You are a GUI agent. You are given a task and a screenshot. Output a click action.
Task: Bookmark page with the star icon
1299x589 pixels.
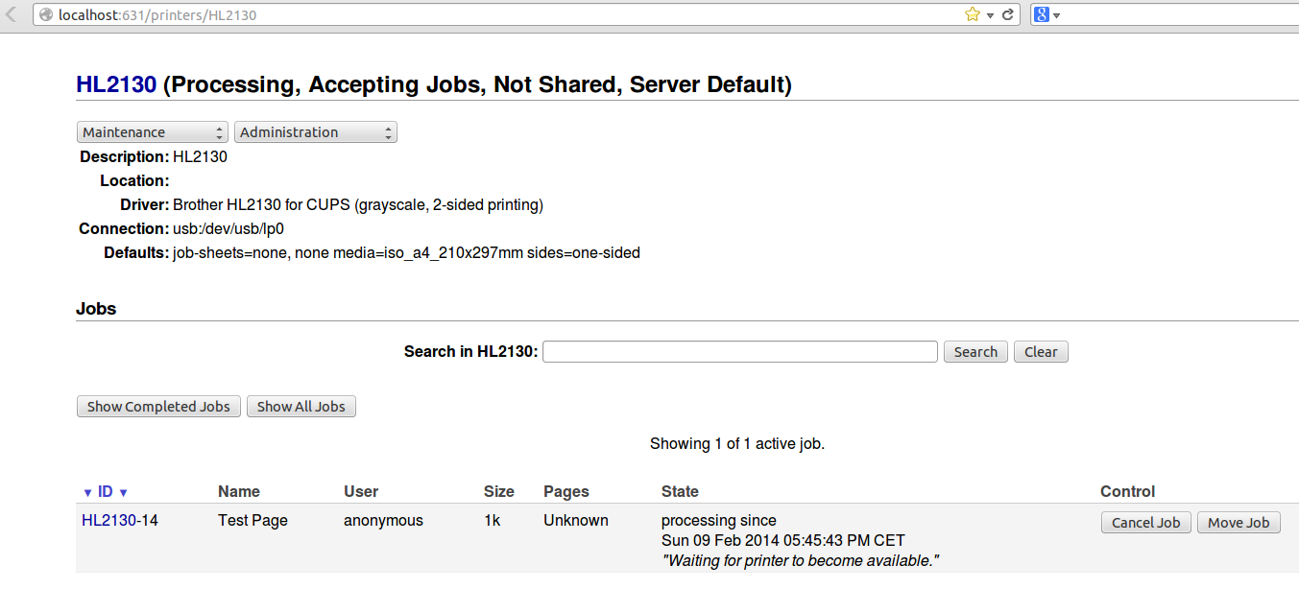973,14
